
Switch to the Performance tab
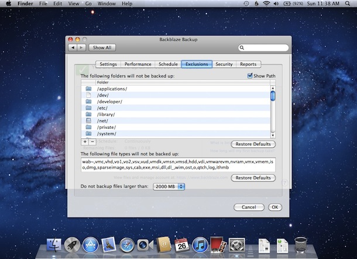point(138,64)
